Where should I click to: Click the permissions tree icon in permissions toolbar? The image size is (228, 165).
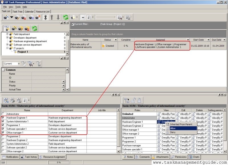point(127,100)
